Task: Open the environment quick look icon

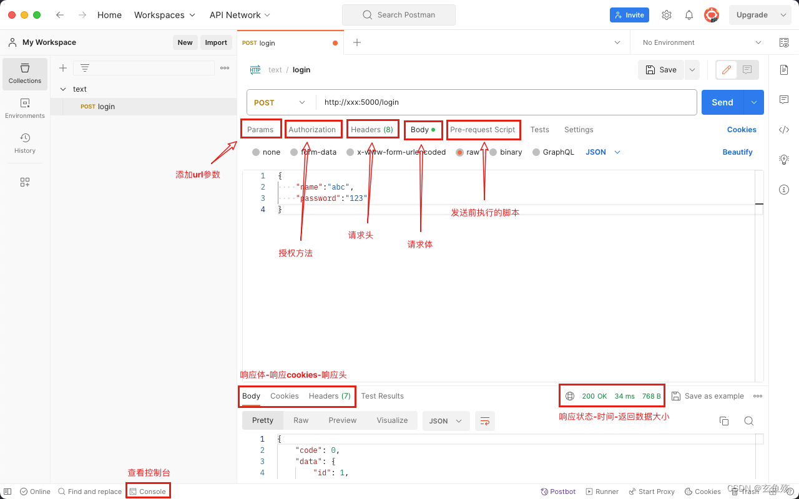Action: 784,42
